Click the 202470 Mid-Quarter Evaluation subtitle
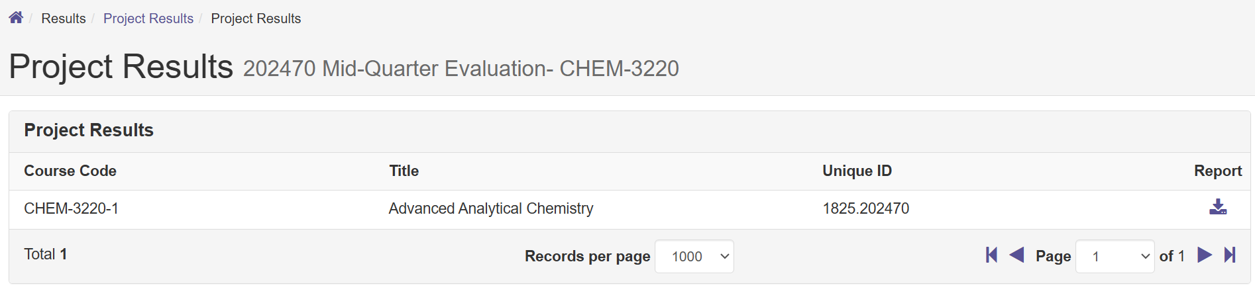The image size is (1255, 305). [x=461, y=69]
